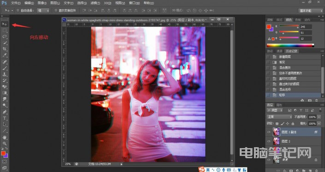Select the History Brush tool
Screen dimensions: 325x172
pos(5,80)
